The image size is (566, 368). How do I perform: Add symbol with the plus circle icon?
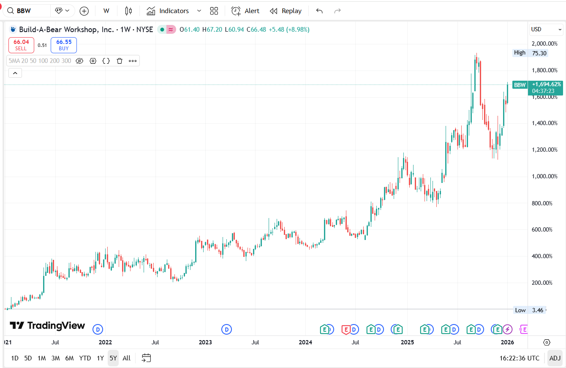click(84, 11)
